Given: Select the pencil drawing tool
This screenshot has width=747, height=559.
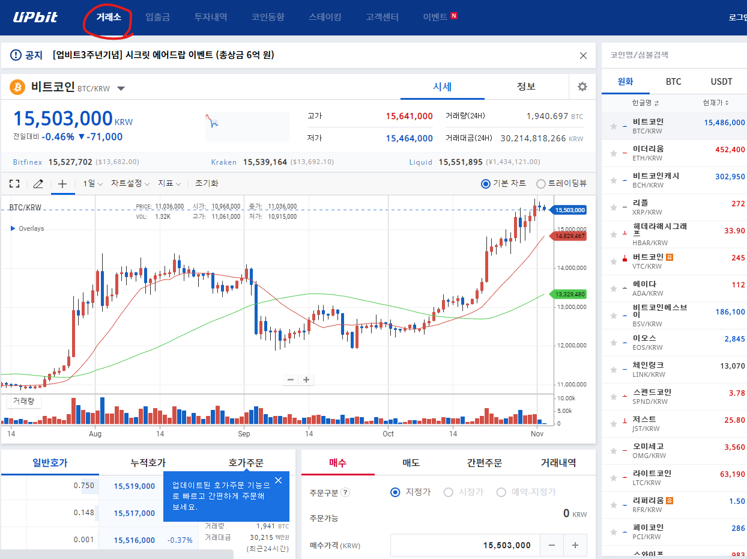Looking at the screenshot, I should coord(38,183).
